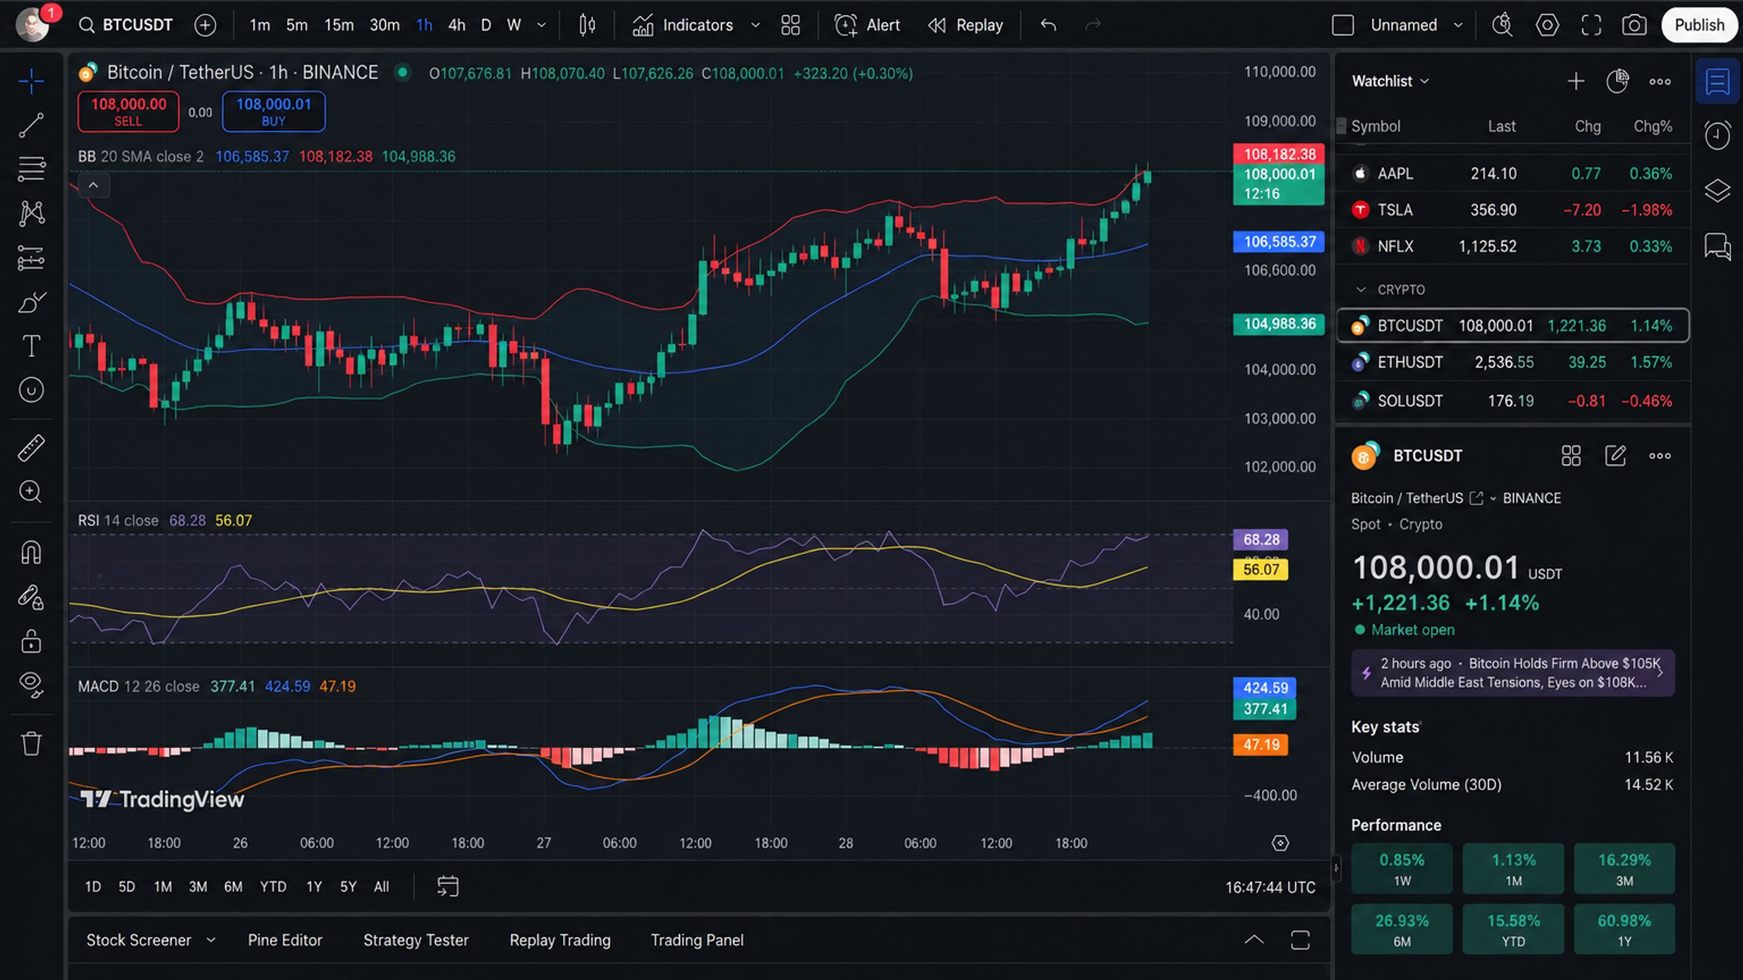
Task: Take a chart snapshot with camera icon
Action: click(x=1634, y=25)
